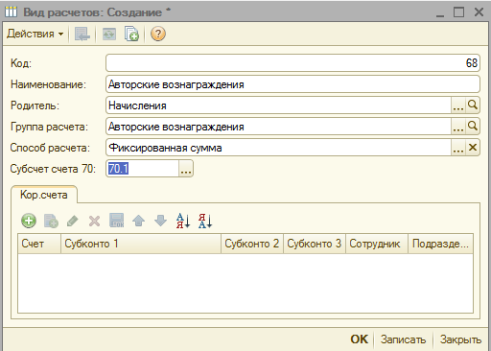Image resolution: width=491 pixels, height=351 pixels.
Task: Click the finish editing icon in table toolbar
Action: click(117, 221)
